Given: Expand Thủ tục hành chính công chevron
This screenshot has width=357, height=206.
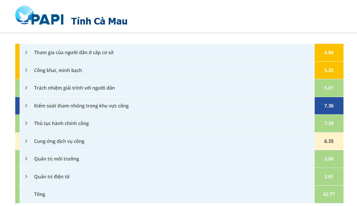Looking at the screenshot, I should [x=26, y=123].
